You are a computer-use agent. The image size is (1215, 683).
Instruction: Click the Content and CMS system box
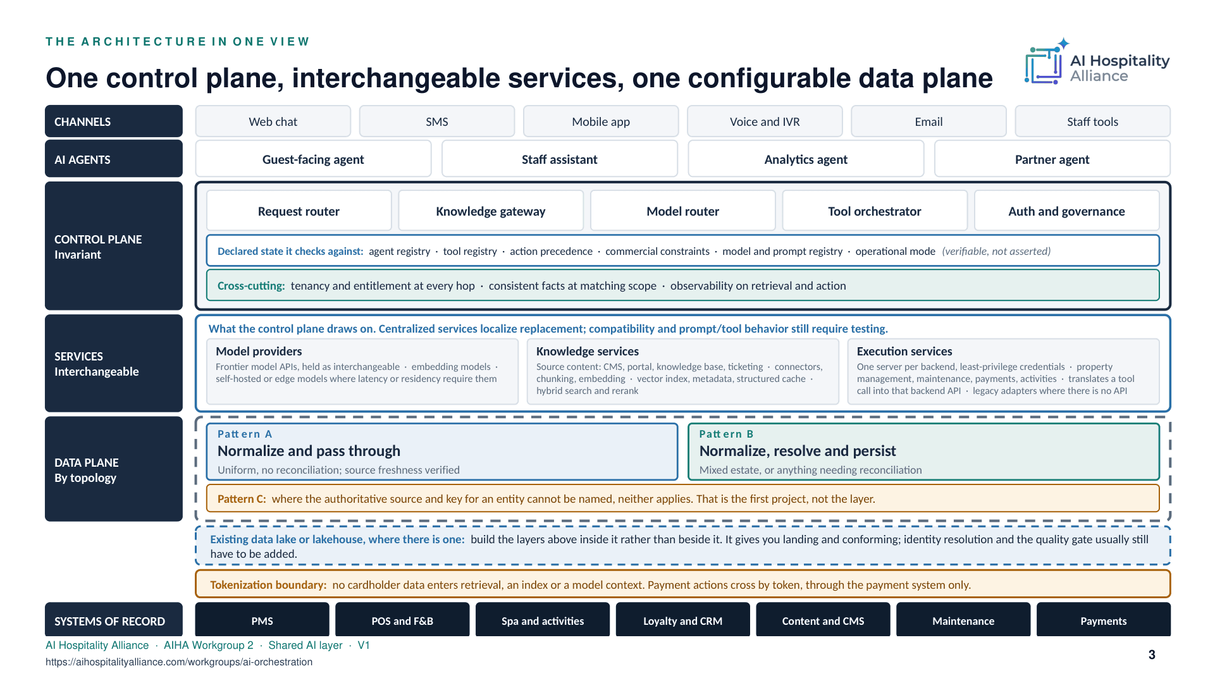823,620
